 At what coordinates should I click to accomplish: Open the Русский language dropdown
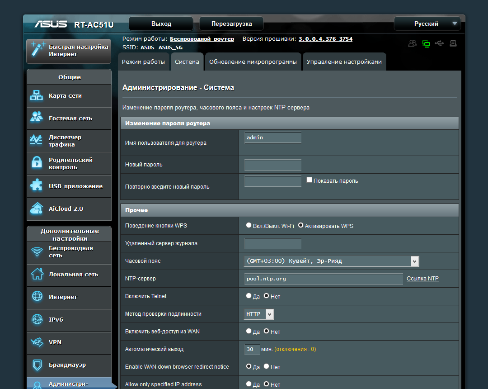click(427, 24)
